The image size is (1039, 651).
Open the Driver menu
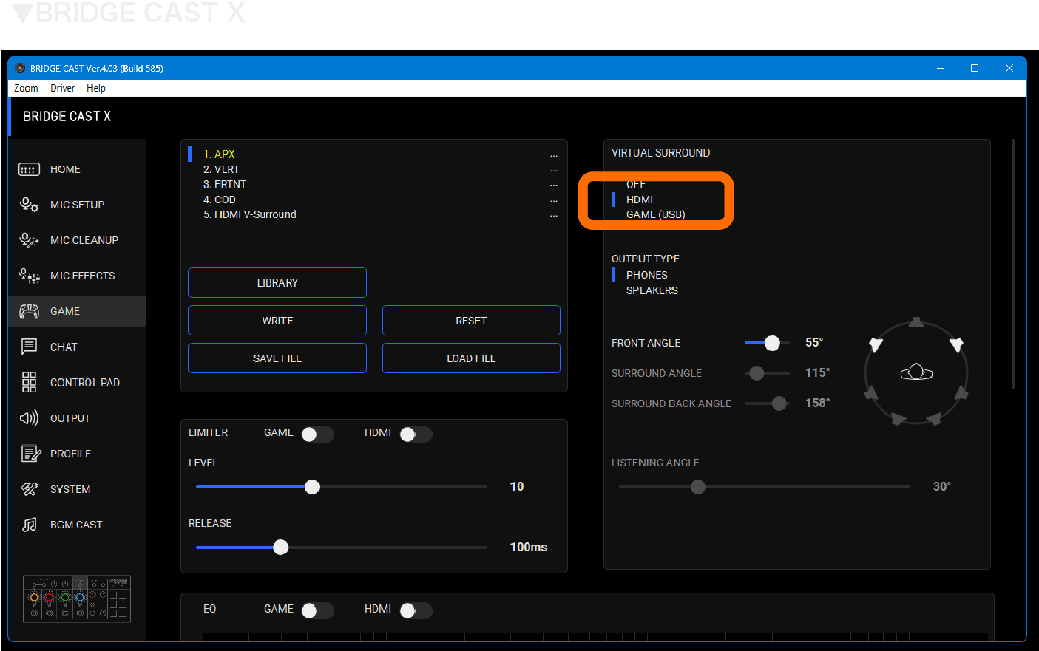pyautogui.click(x=62, y=88)
